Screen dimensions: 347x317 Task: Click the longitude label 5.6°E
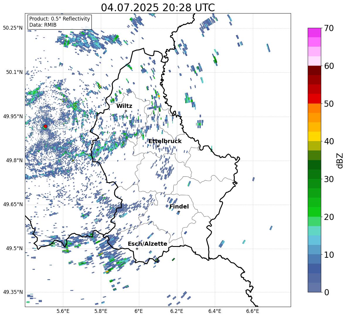63,311
